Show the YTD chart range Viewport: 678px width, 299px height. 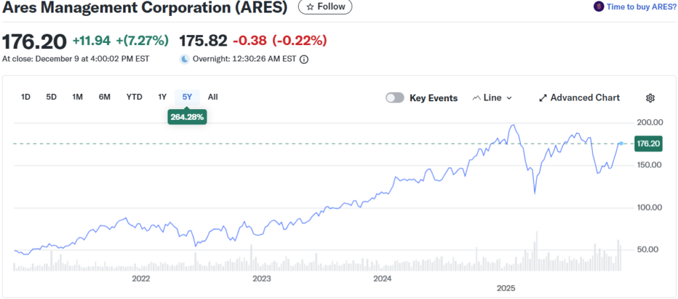coord(134,97)
